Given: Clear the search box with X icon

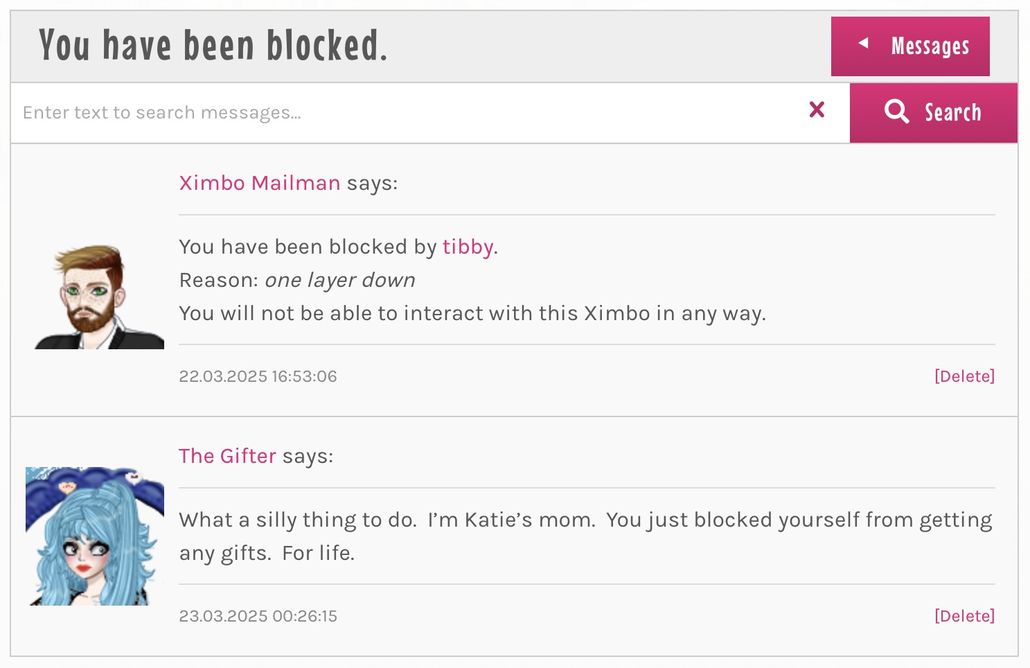Looking at the screenshot, I should click(x=817, y=109).
